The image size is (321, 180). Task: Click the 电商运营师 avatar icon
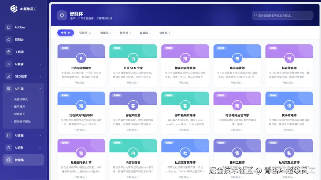point(237,58)
